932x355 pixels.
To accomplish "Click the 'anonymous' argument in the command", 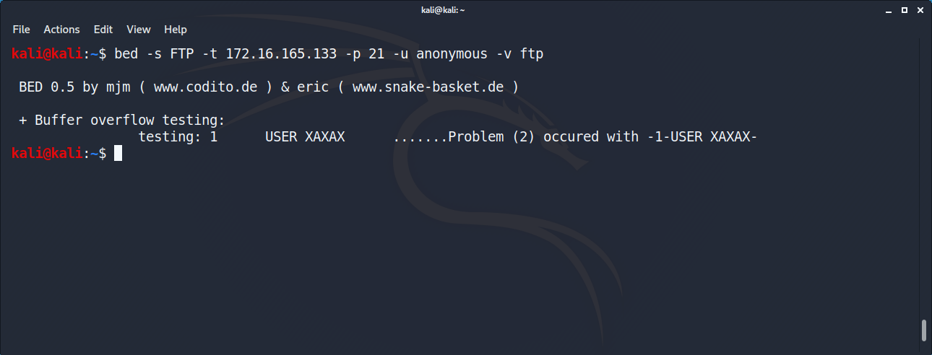I will [452, 54].
